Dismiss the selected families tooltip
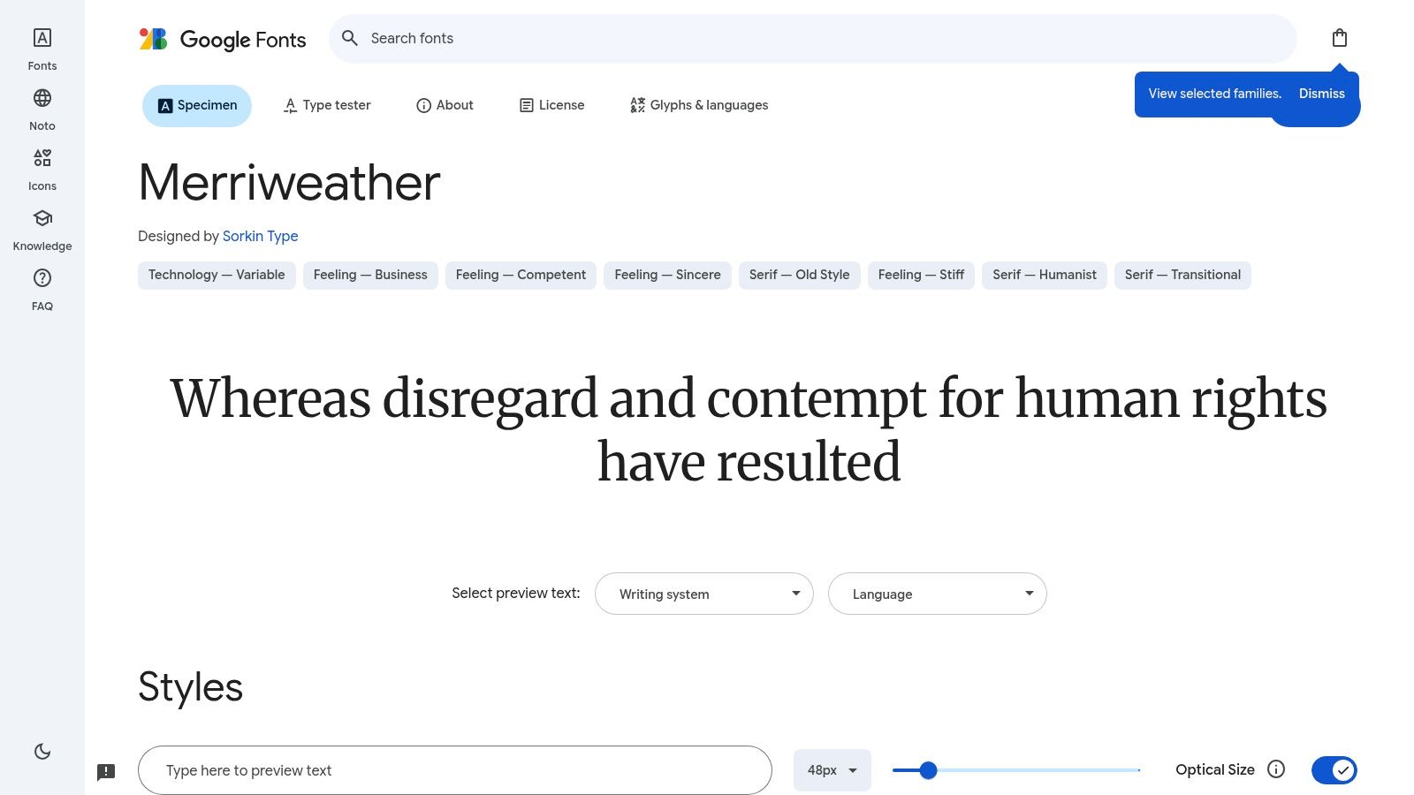This screenshot has height=795, width=1414. click(x=1322, y=94)
